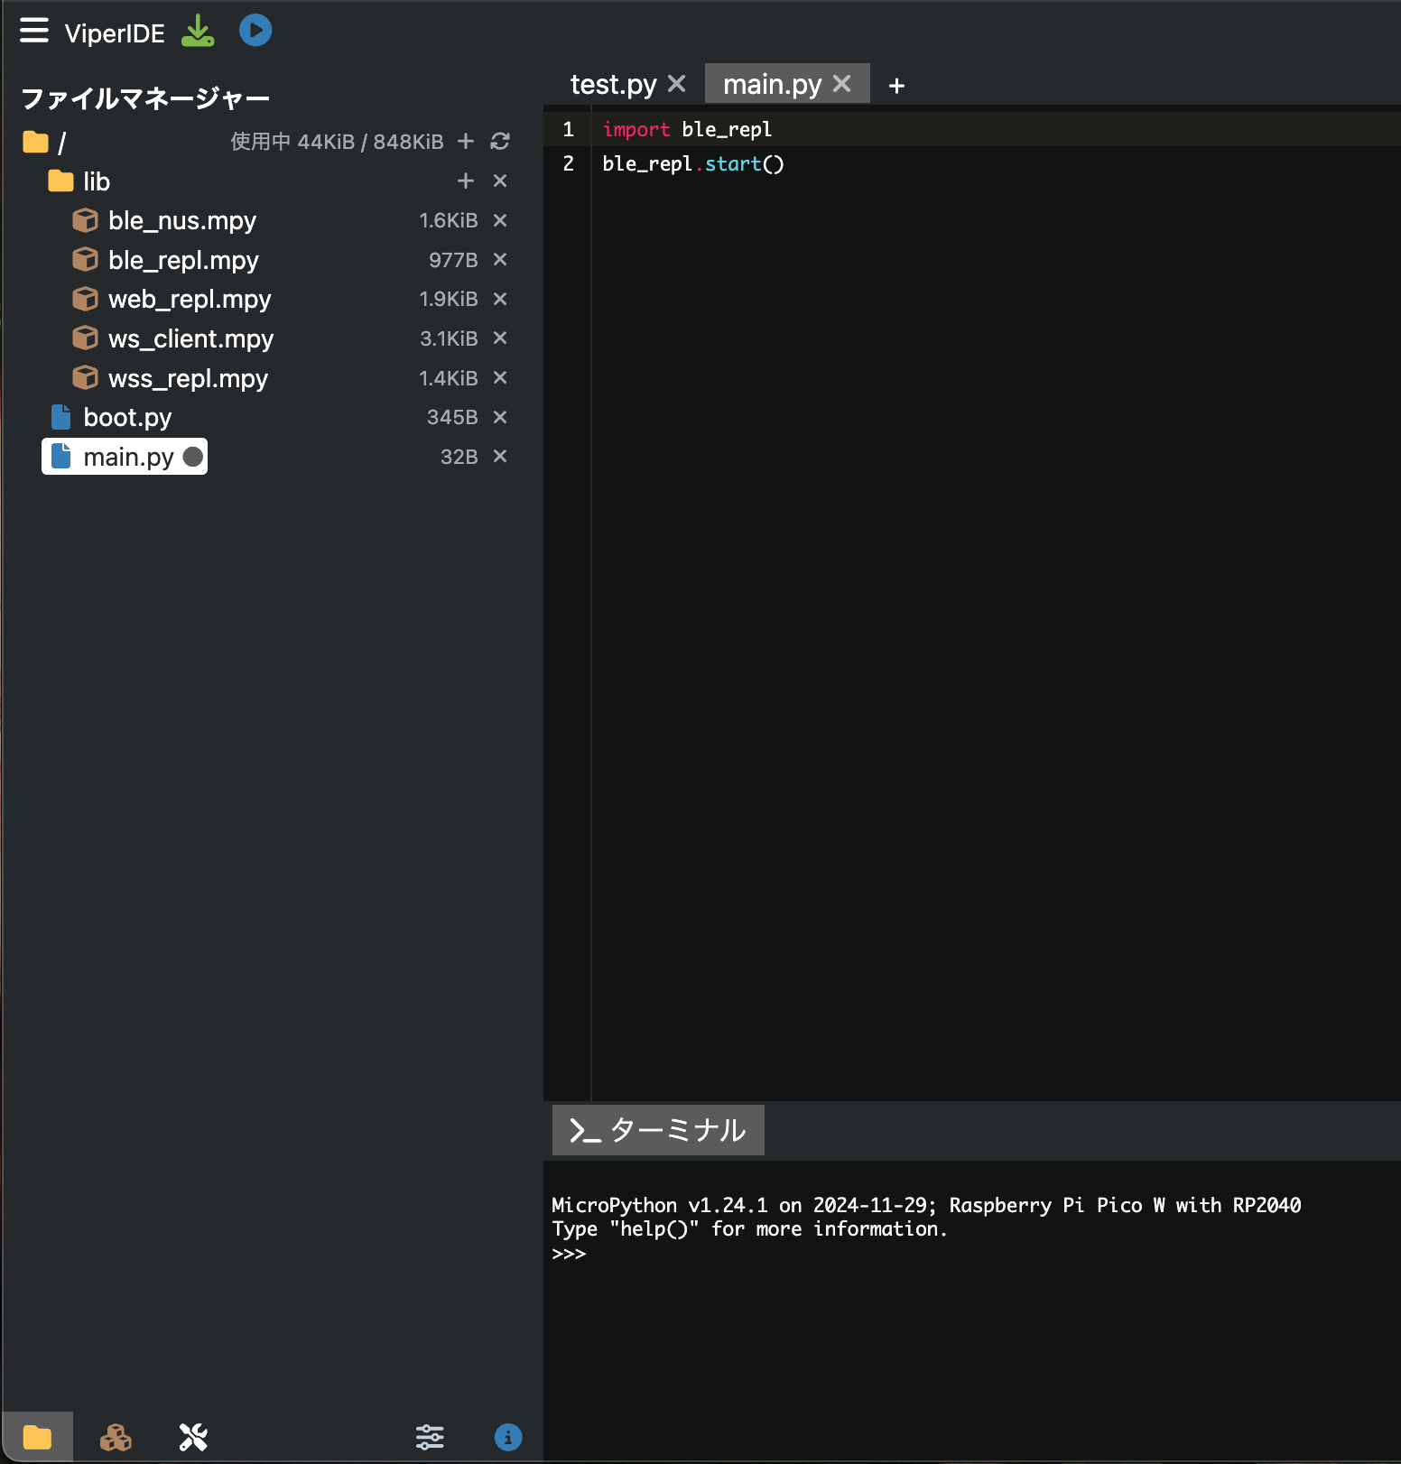Delete ws_client.mpy
The width and height of the screenshot is (1401, 1464).
pos(500,338)
